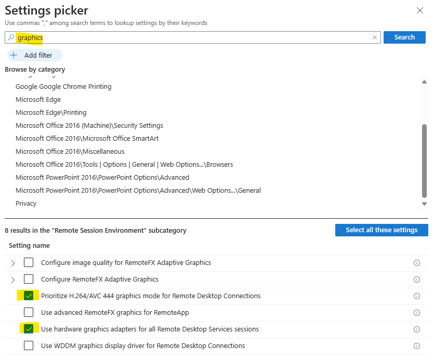Check Use advanced RemoteFX graphics for RemoteApp
This screenshot has height=360, width=434.
coord(29,312)
